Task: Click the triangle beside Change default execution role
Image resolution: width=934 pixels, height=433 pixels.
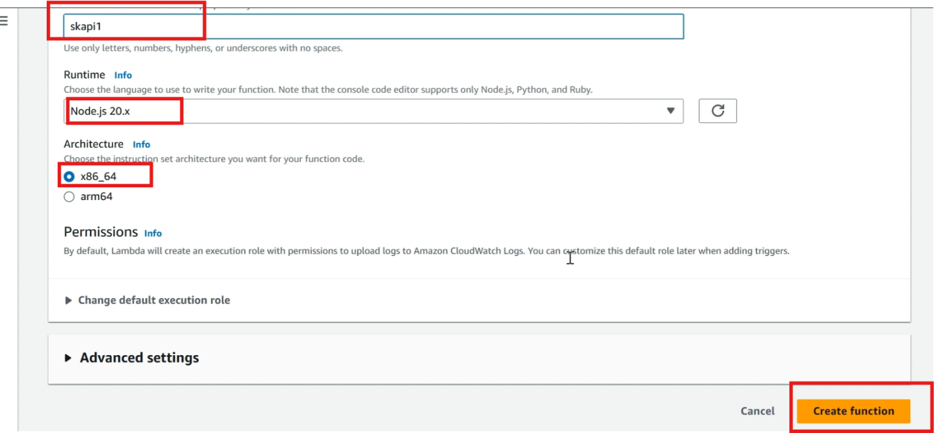Action: (69, 300)
